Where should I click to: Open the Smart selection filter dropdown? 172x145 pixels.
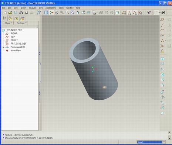click(x=164, y=142)
